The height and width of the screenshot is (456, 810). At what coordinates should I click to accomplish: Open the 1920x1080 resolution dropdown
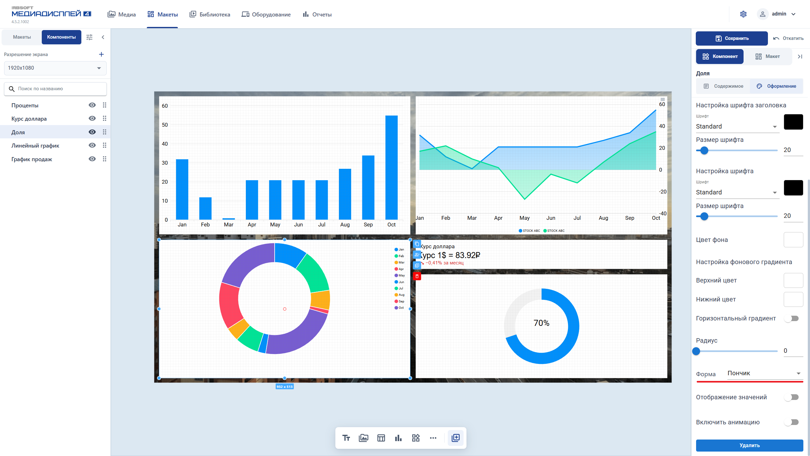pos(55,68)
